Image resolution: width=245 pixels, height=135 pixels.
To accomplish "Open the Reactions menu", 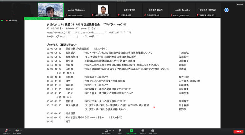I will [153, 132].
